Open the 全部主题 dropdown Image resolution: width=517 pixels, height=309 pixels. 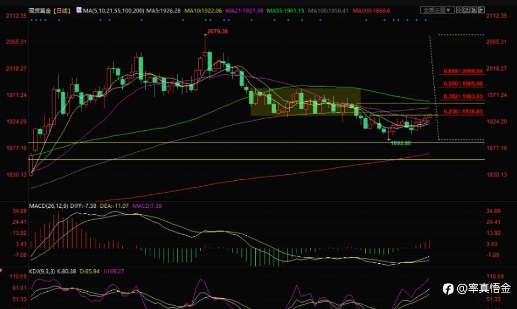click(x=437, y=10)
